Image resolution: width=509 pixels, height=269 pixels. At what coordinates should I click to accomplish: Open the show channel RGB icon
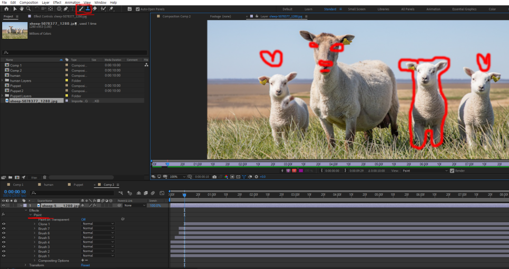pyautogui.click(x=226, y=177)
